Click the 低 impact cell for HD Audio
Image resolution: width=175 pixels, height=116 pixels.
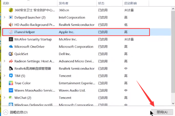click(126, 25)
